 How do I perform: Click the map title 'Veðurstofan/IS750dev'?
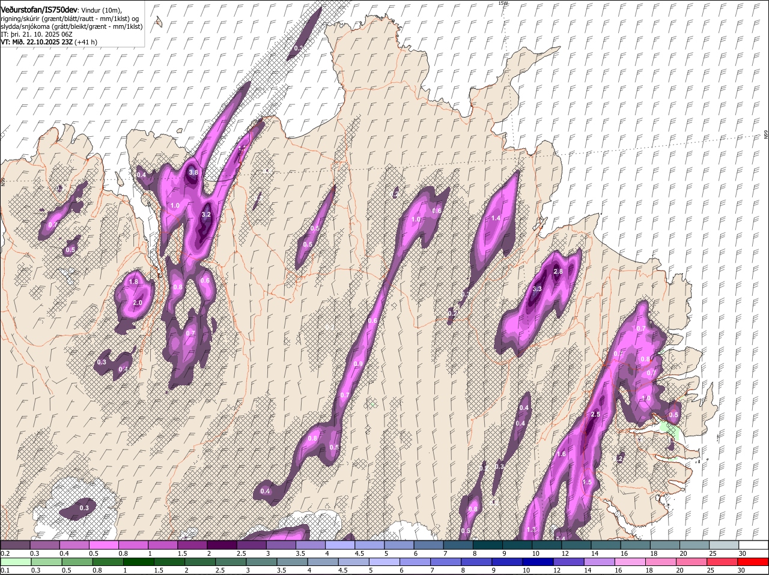(39, 10)
